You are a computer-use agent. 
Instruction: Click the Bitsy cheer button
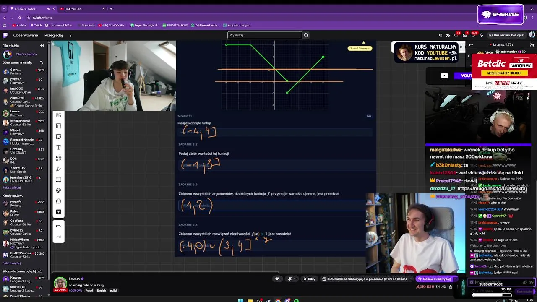310,279
